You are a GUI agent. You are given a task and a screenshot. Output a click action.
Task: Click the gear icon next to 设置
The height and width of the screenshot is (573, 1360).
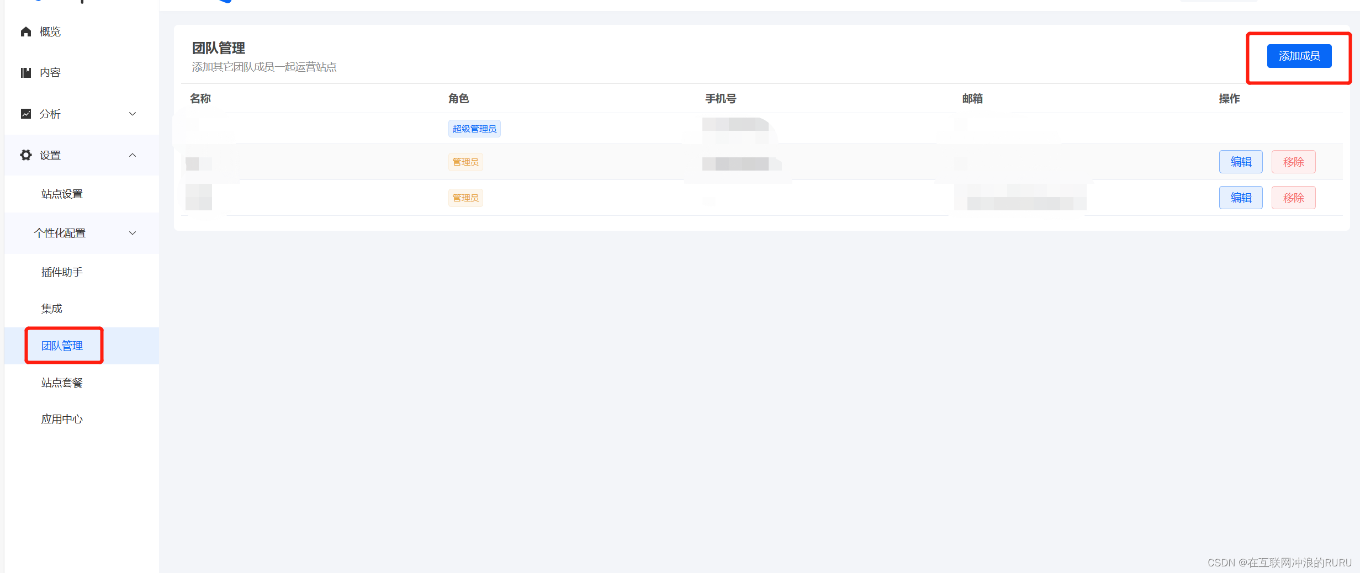25,155
